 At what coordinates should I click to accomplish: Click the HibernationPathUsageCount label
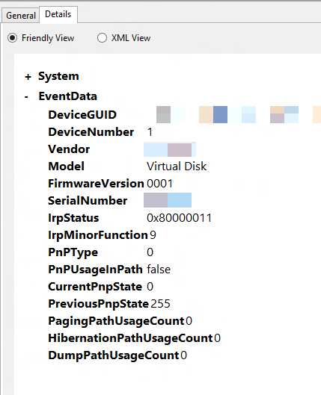pos(131,338)
